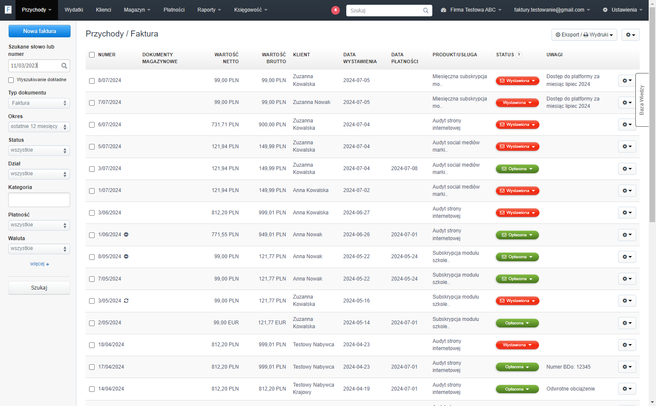Select checkbox for invoice 2/05/2024
The image size is (656, 406).
point(92,323)
